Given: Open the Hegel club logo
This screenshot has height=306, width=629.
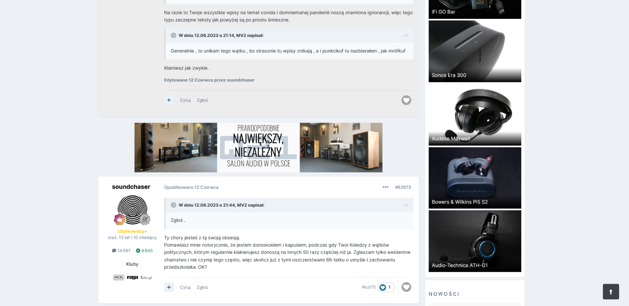Looking at the screenshot, I should click(119, 277).
